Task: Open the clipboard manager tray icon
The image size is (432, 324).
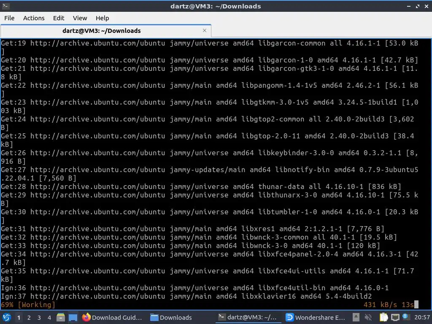Action: click(383, 317)
